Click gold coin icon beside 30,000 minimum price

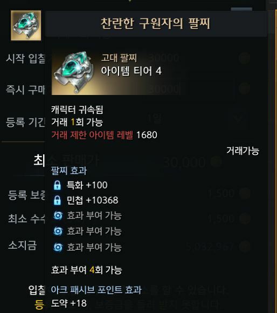[216, 161]
